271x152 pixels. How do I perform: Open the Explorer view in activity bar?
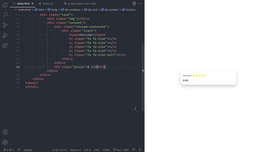(5, 5)
